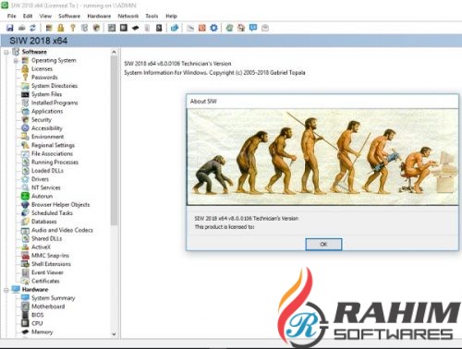Click the tree scrollbar up arrow
Viewport: 462px width, 349px height.
[114, 52]
